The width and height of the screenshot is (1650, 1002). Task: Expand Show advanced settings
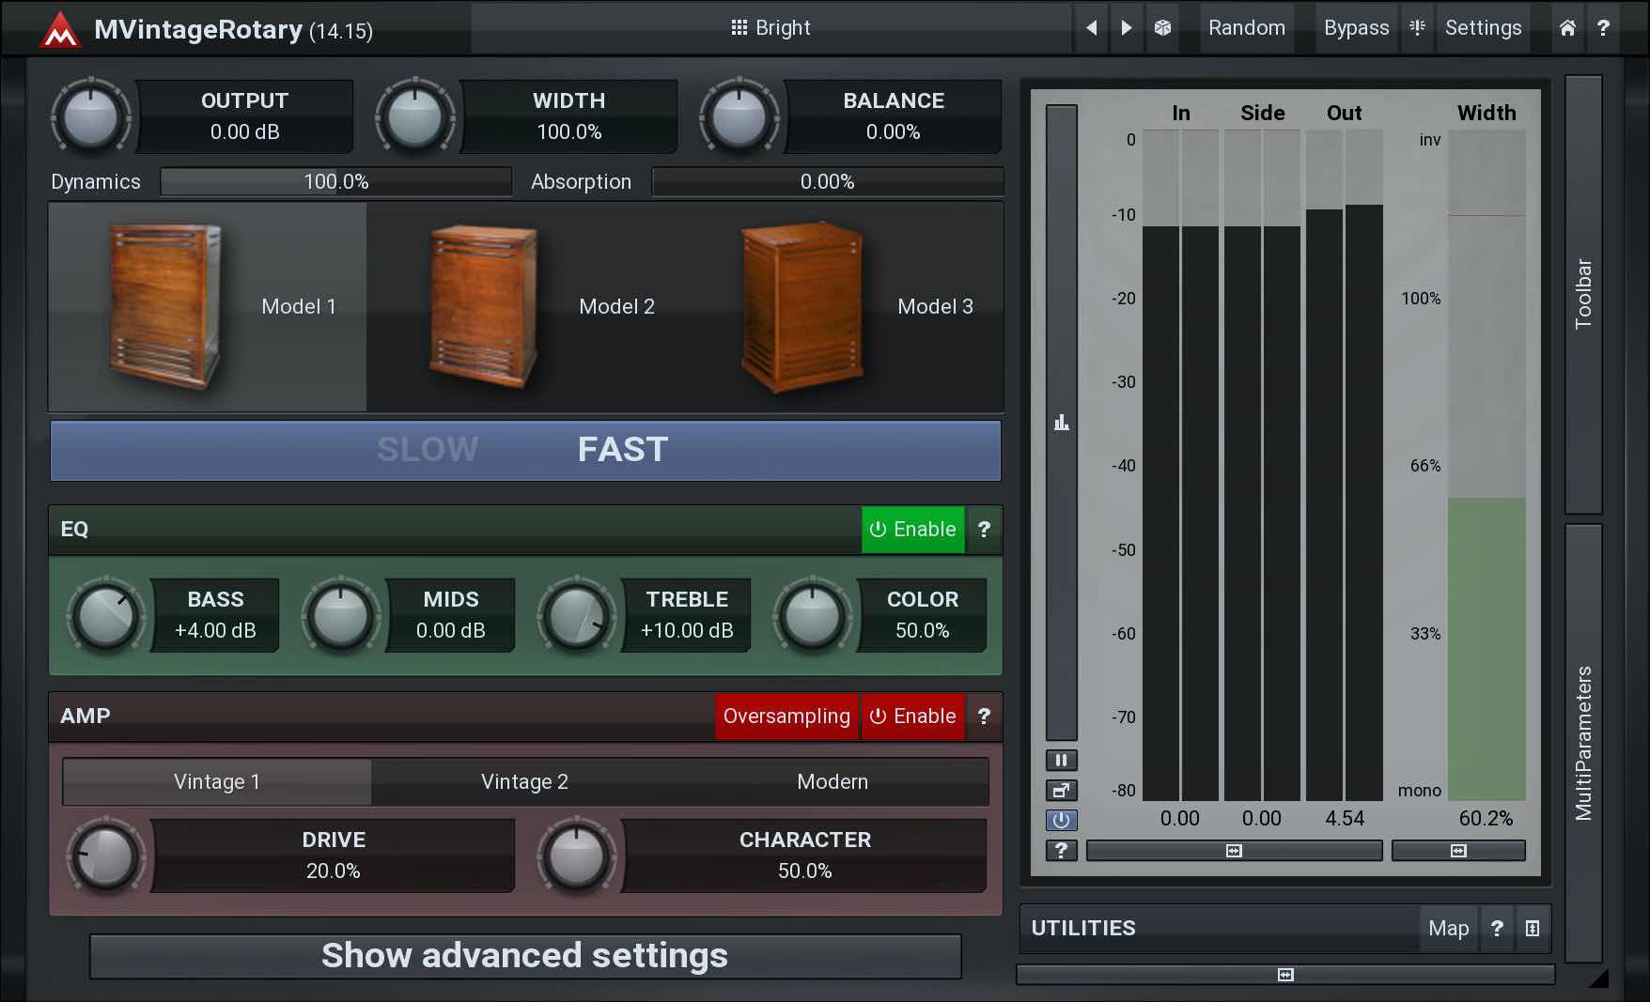click(524, 956)
